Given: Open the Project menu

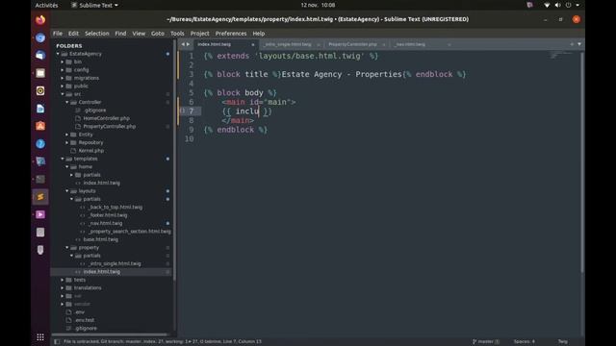Looking at the screenshot, I should pyautogui.click(x=199, y=34).
